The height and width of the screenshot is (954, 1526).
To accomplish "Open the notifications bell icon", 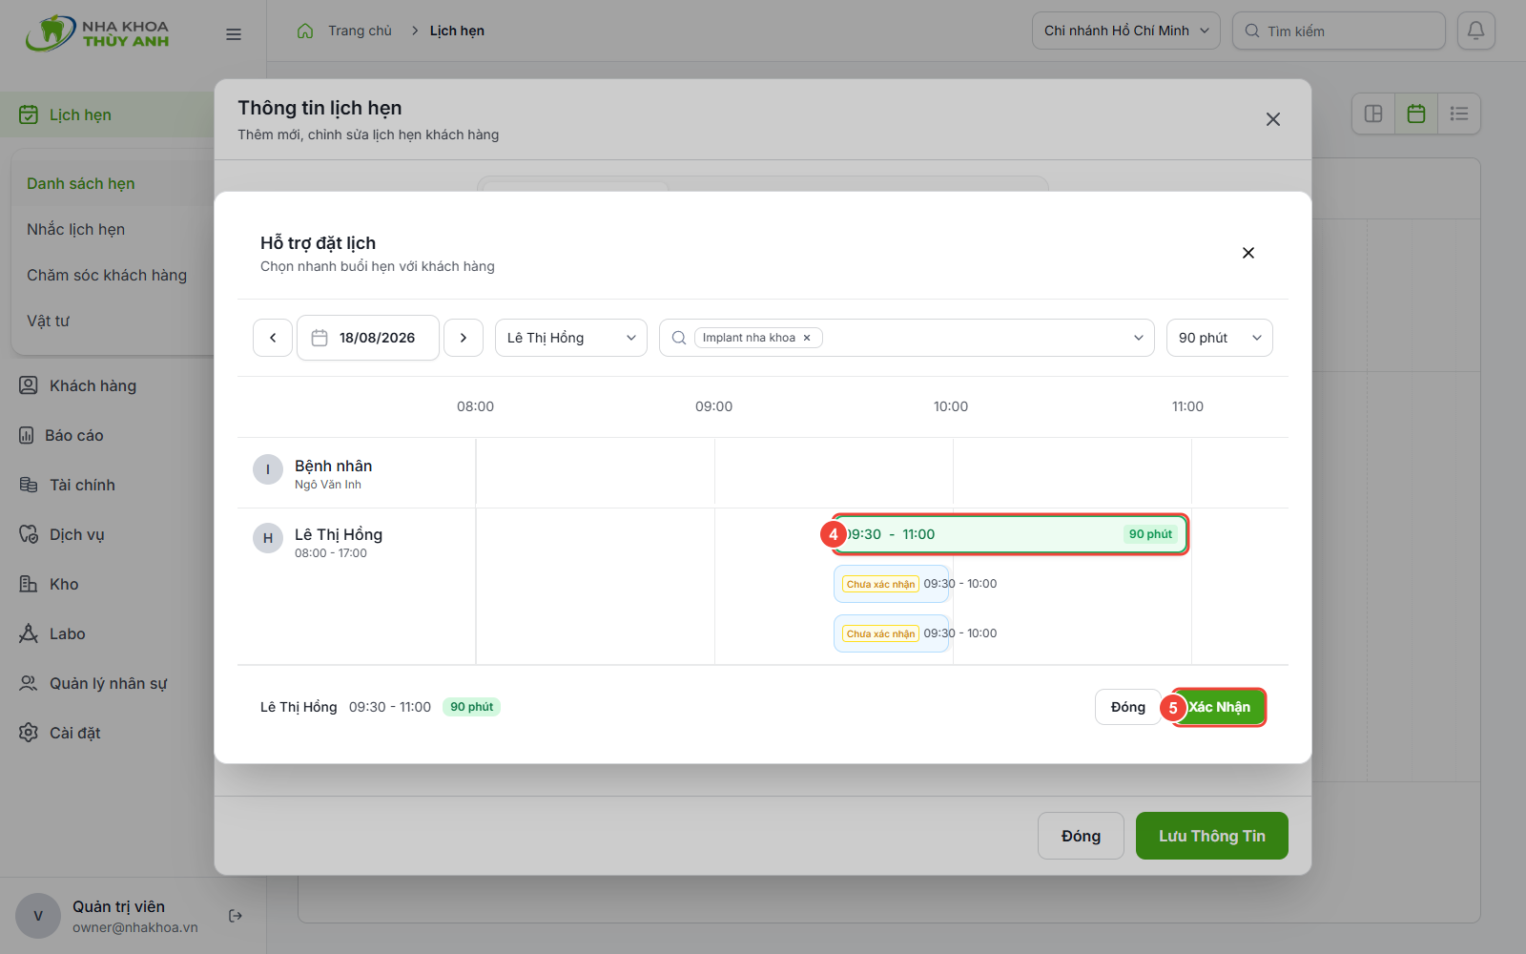I will (1475, 31).
